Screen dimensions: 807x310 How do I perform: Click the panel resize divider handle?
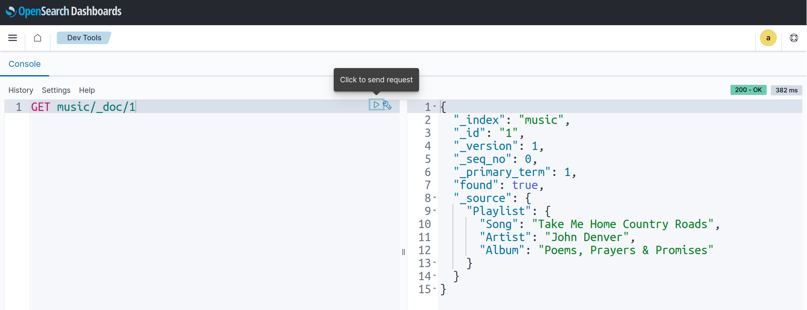click(x=403, y=252)
